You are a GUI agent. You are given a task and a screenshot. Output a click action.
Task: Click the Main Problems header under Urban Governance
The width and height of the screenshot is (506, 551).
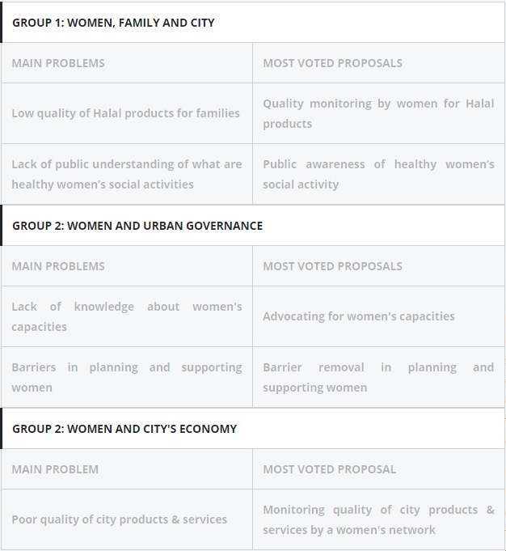[58, 266]
